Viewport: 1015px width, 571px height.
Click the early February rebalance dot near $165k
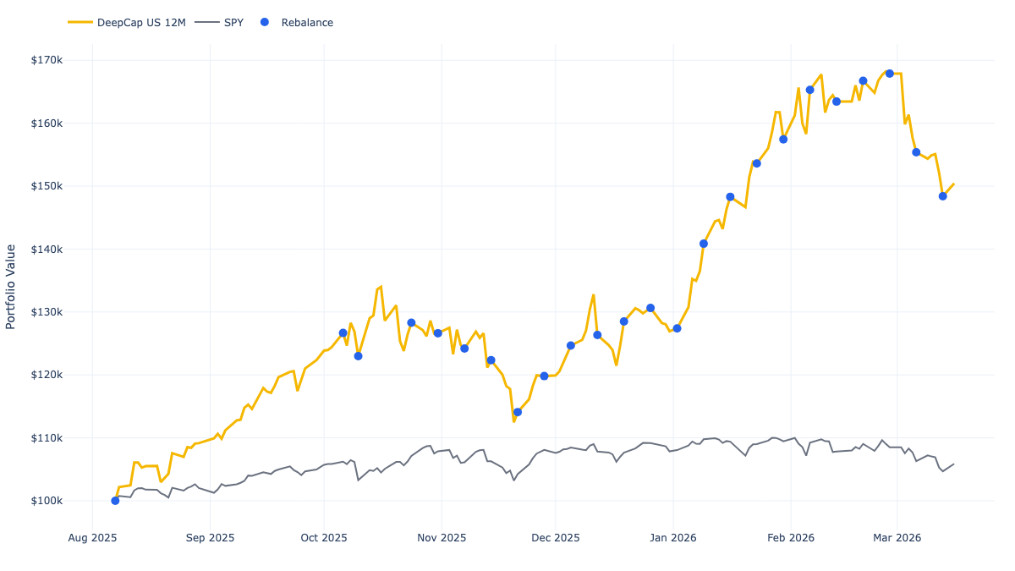[x=809, y=90]
